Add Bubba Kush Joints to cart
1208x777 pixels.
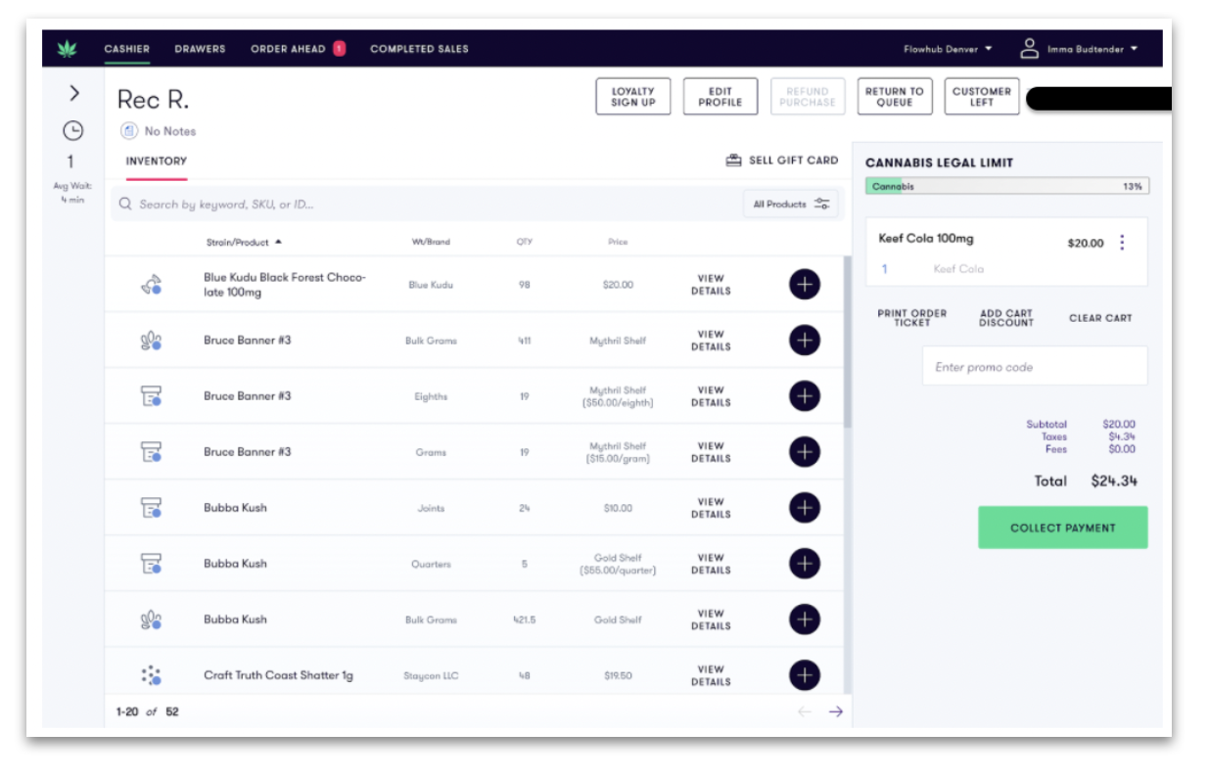pos(805,508)
